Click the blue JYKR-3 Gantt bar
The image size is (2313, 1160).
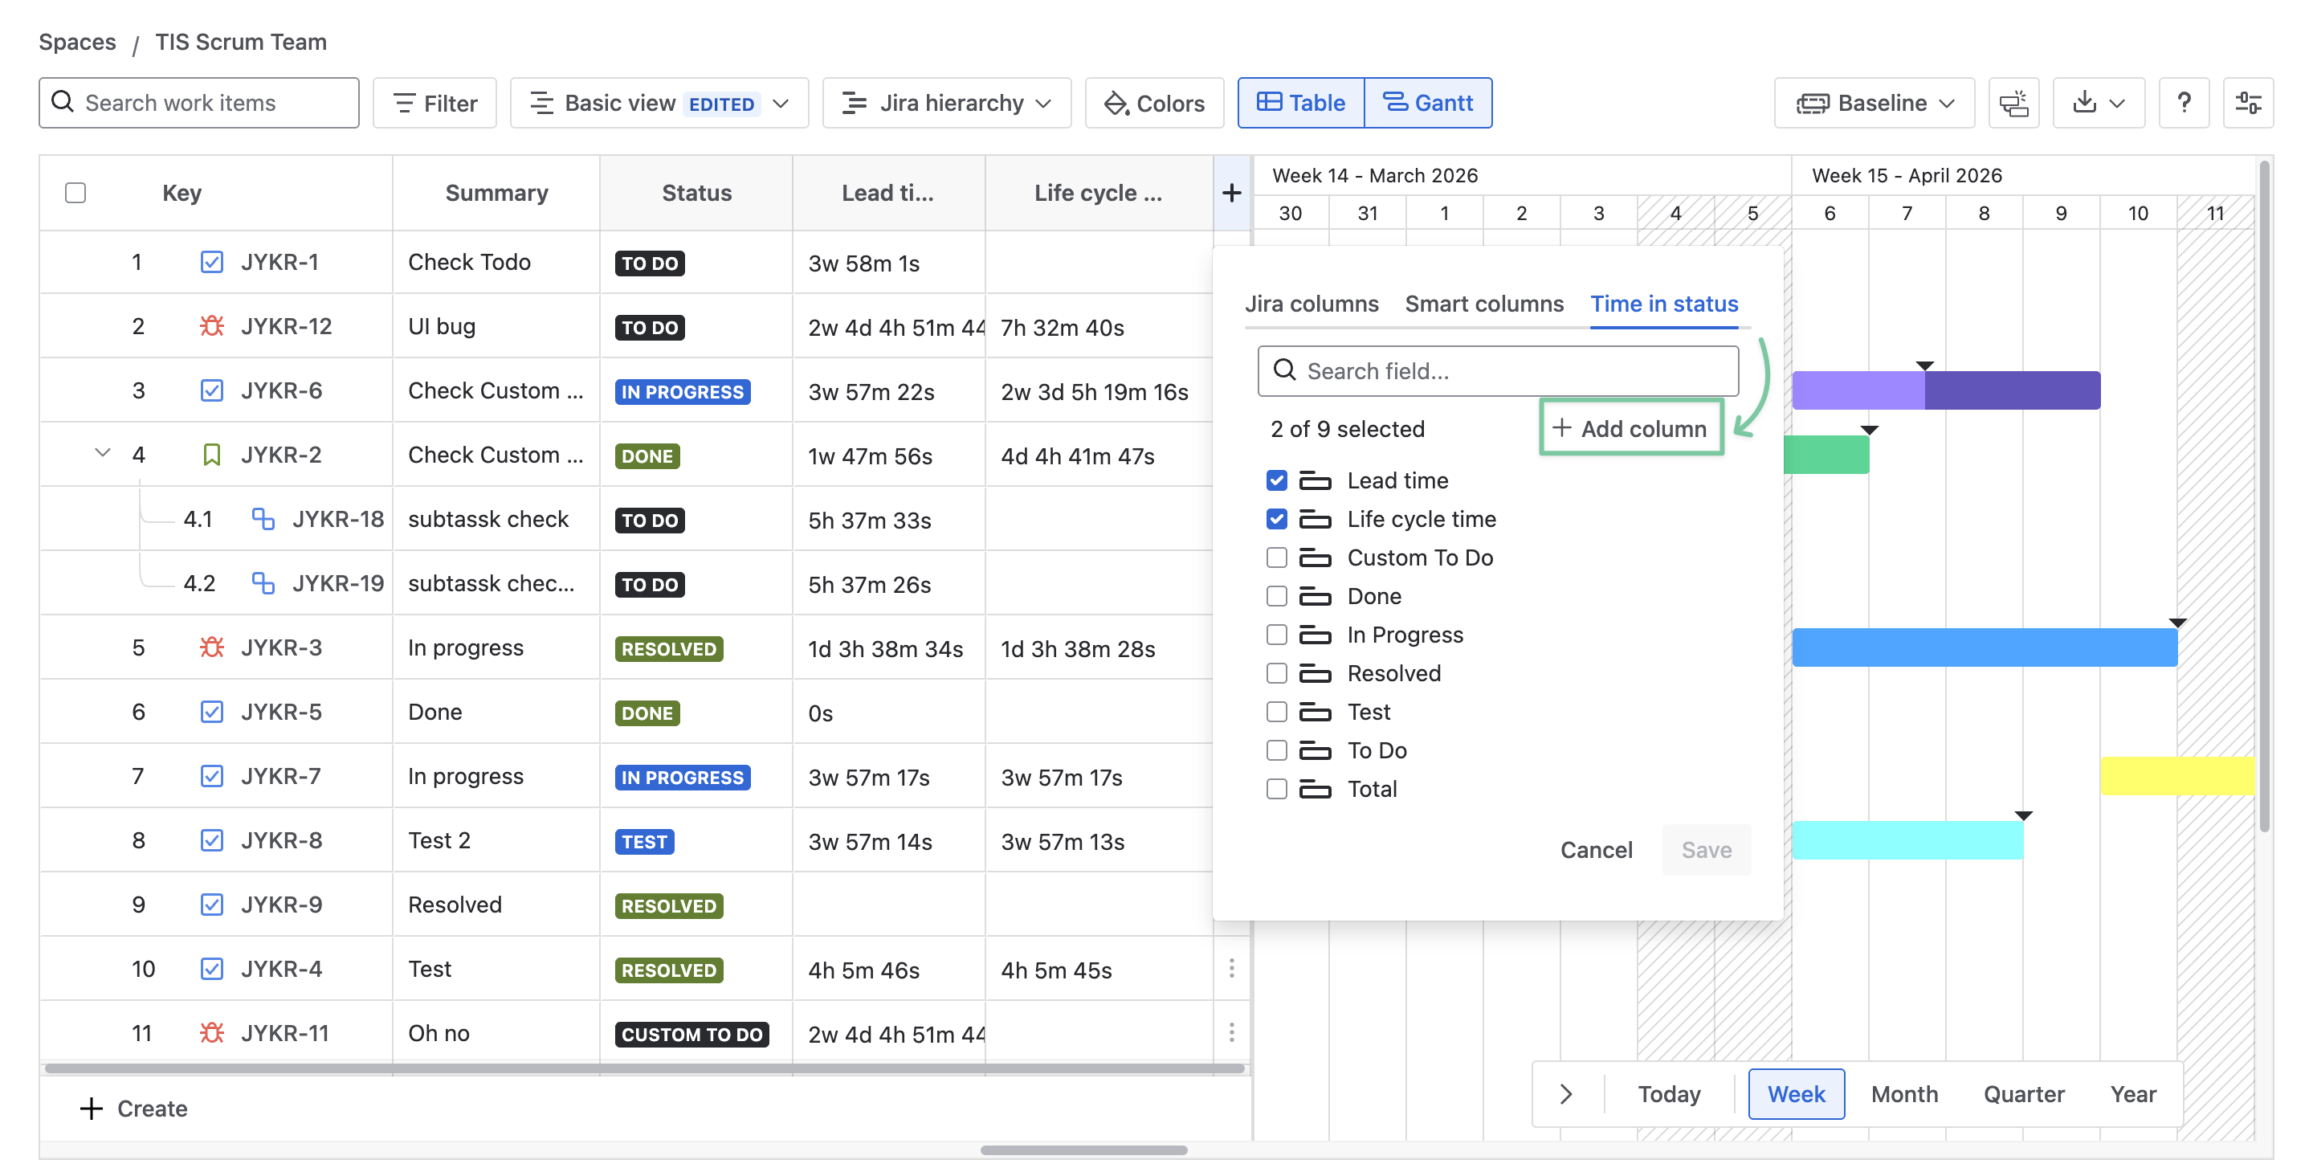click(x=1984, y=647)
